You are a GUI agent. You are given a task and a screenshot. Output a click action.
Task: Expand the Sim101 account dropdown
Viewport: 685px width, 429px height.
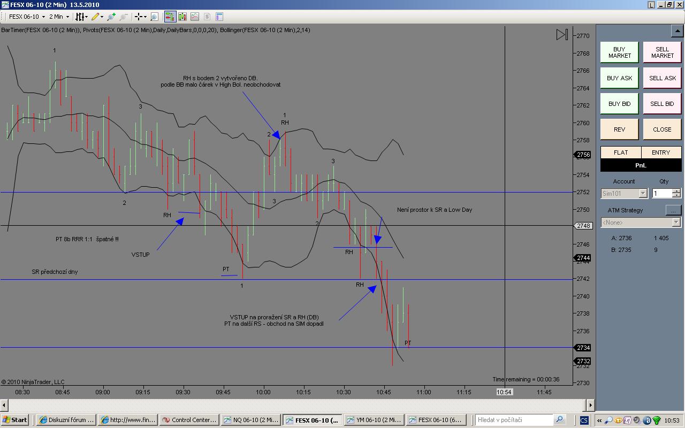(x=643, y=194)
